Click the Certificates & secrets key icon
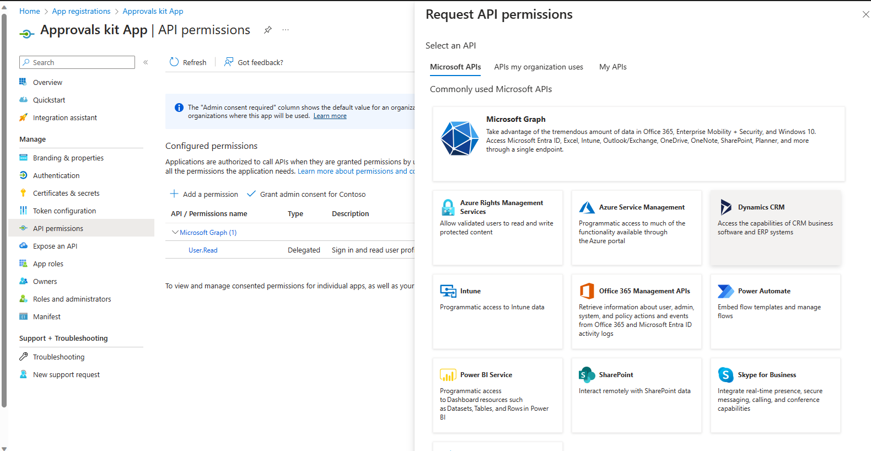This screenshot has width=871, height=451. pos(23,193)
